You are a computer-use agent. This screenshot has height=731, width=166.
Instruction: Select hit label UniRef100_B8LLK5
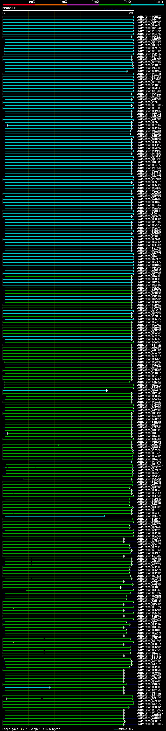tap(149, 439)
